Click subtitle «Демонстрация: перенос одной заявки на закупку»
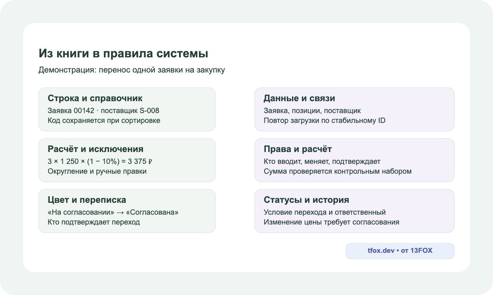 click(x=132, y=70)
